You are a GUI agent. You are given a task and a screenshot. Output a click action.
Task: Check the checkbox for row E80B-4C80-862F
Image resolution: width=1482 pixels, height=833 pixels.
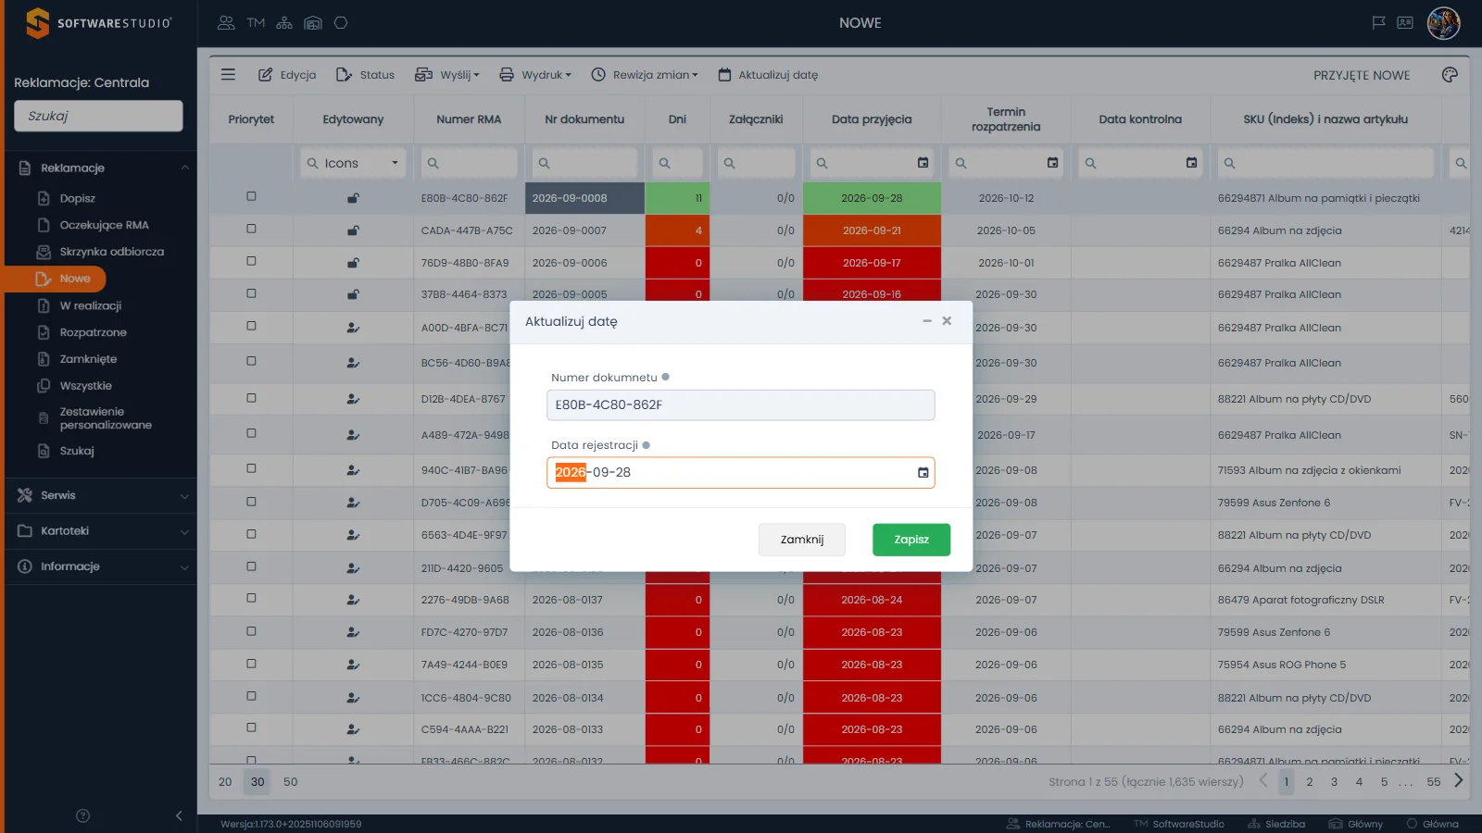251,197
